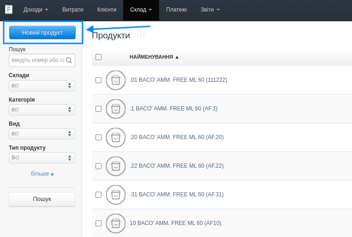
Task: Click the app logo icon in navbar
Action: click(9, 10)
